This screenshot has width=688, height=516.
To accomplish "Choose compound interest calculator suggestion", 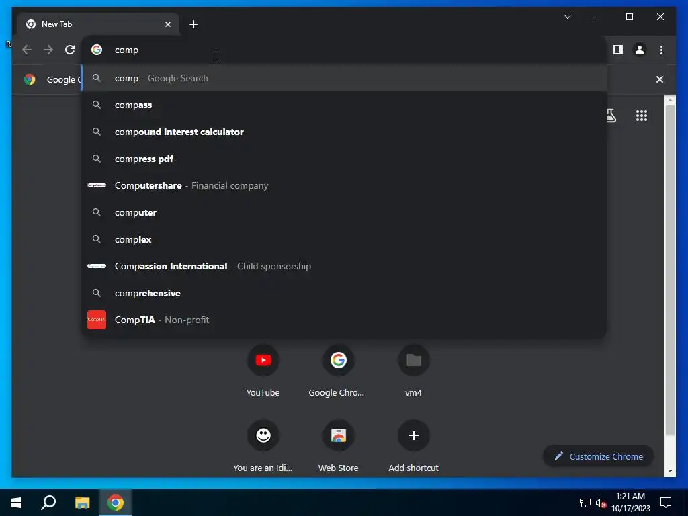I will click(344, 132).
